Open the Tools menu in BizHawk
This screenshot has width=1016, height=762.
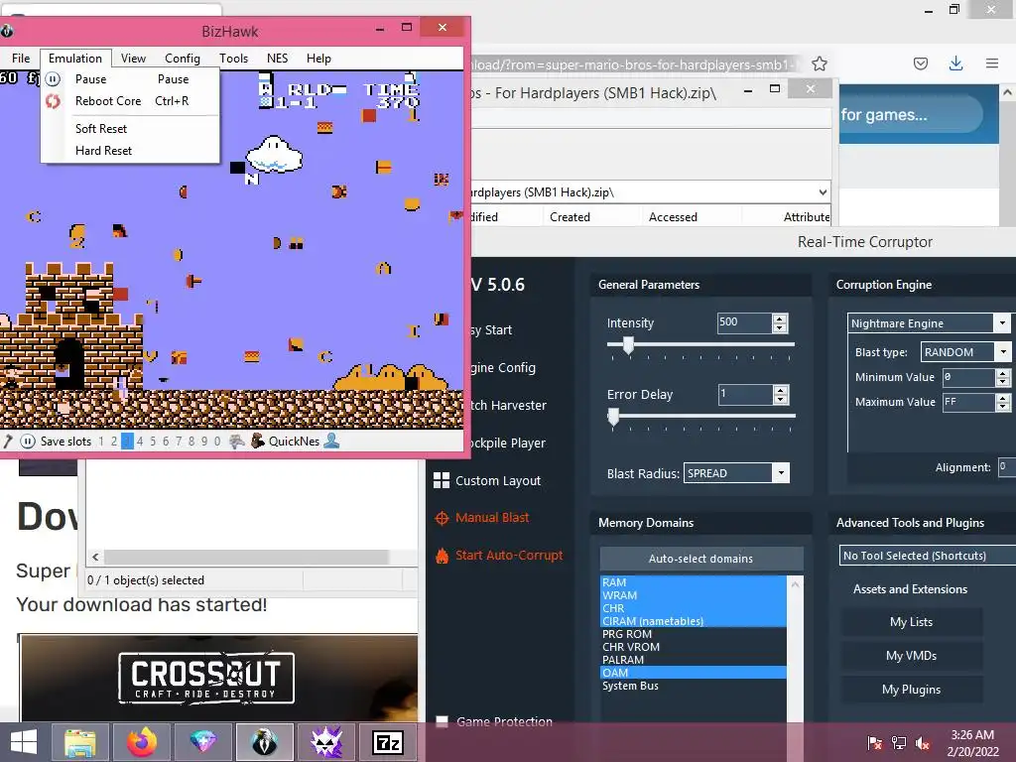(233, 59)
